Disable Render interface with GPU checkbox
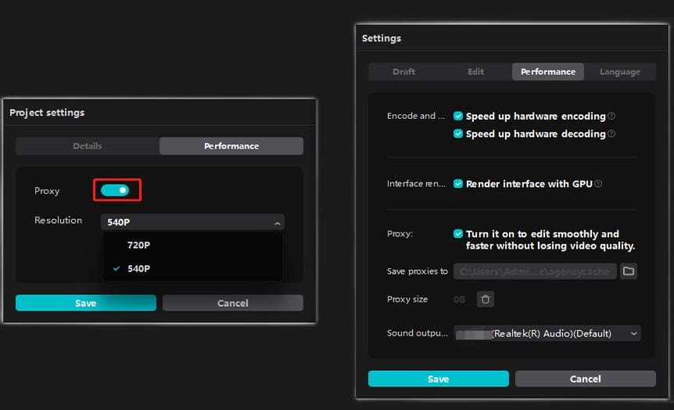Screen dimensions: 674x410 click(x=458, y=184)
